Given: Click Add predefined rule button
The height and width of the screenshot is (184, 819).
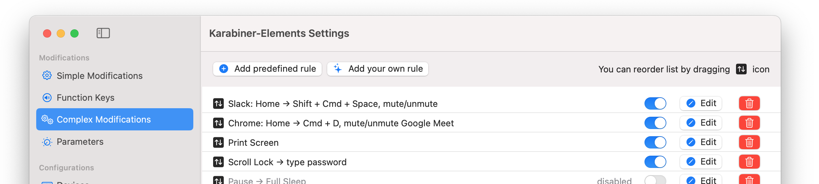Looking at the screenshot, I should pyautogui.click(x=267, y=69).
